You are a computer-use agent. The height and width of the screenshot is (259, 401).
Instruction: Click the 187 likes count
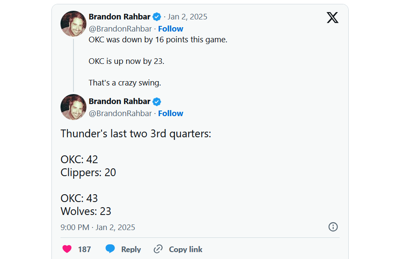point(84,249)
